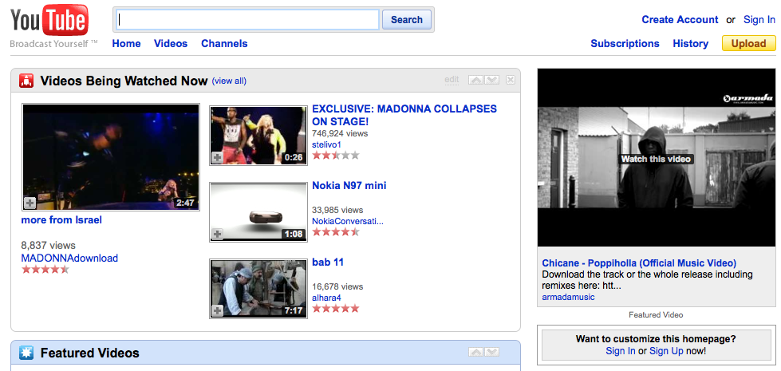Click the edit link in module header

(x=452, y=80)
